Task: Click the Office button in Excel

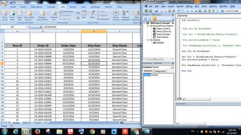Action: coord(3,4)
